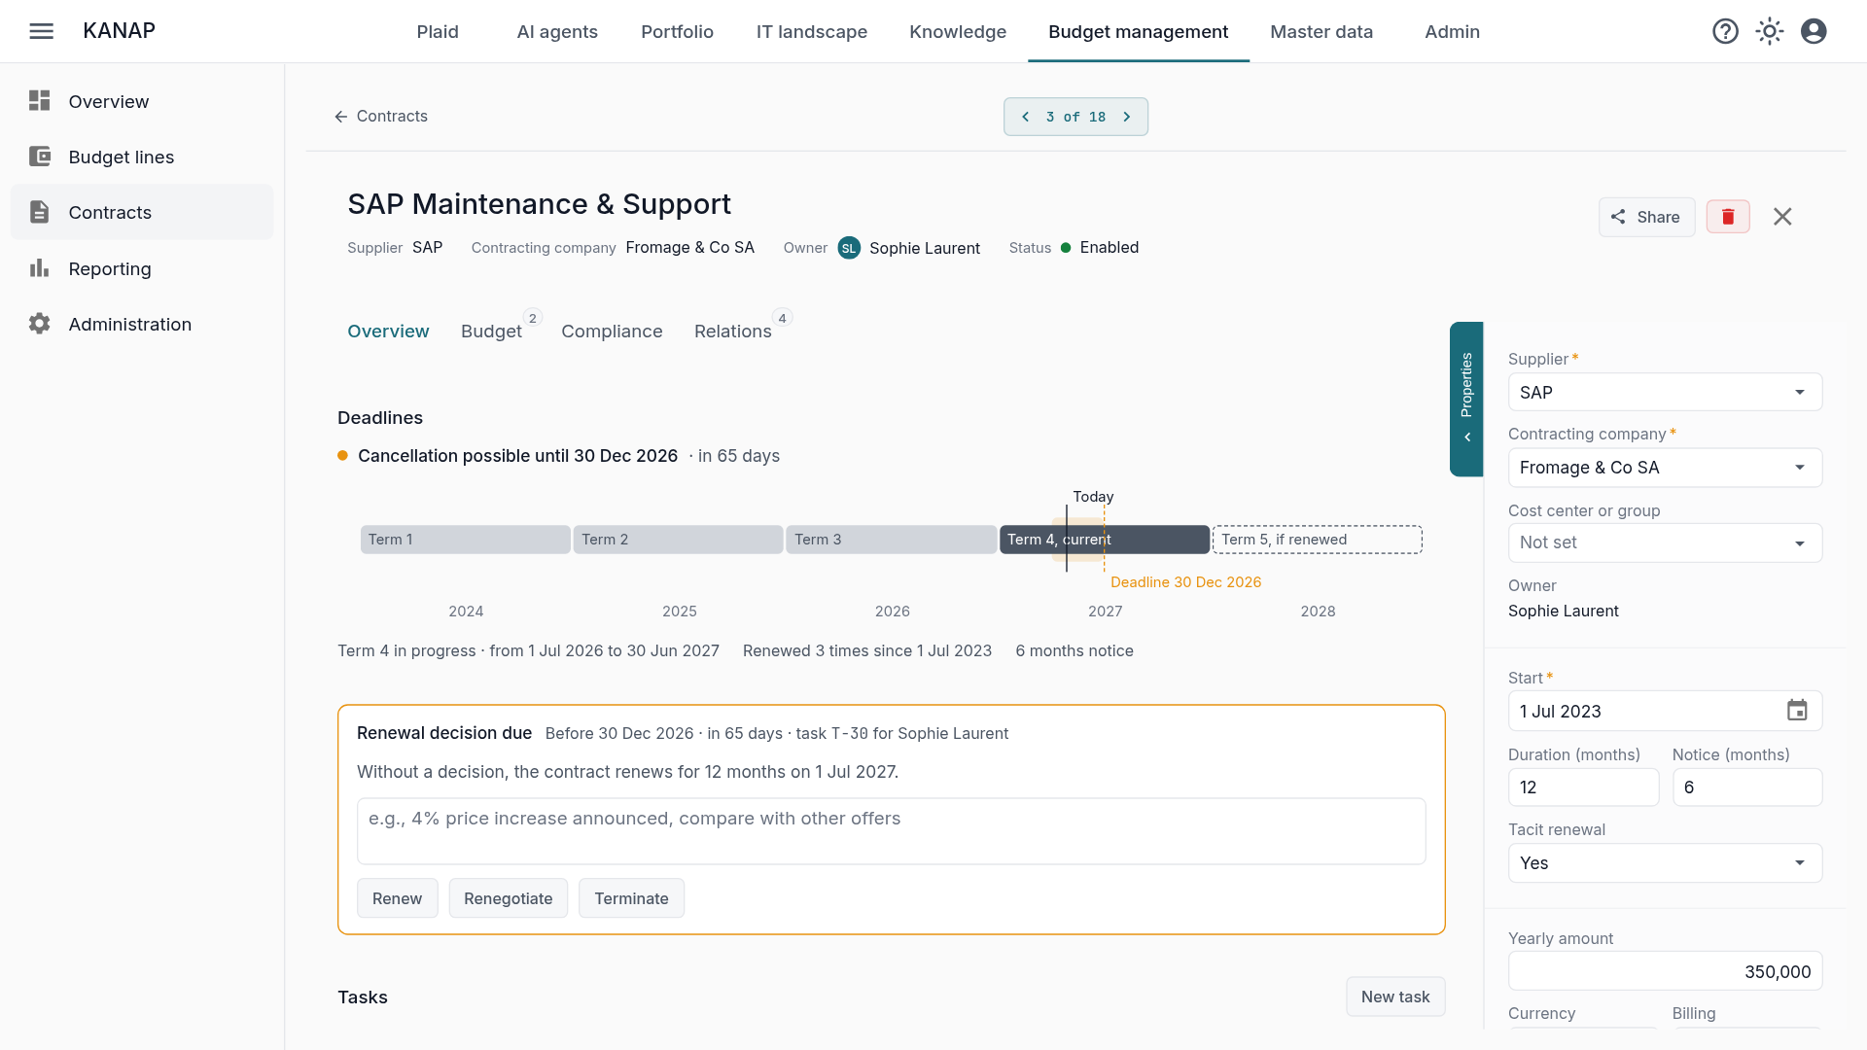
Task: Click the New task button
Action: click(x=1395, y=997)
